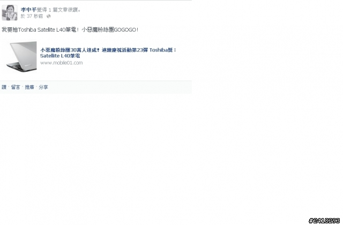Image resolution: width=343 pixels, height=225 pixels.
Task: Click the Satellite L40筆電 line of headline
Action: pos(60,56)
